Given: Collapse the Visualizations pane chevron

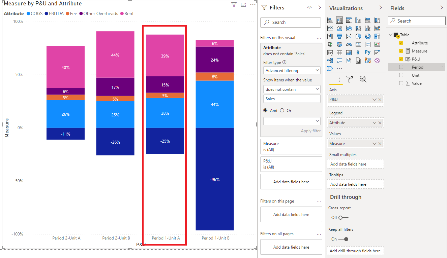Looking at the screenshot, I should click(381, 8).
